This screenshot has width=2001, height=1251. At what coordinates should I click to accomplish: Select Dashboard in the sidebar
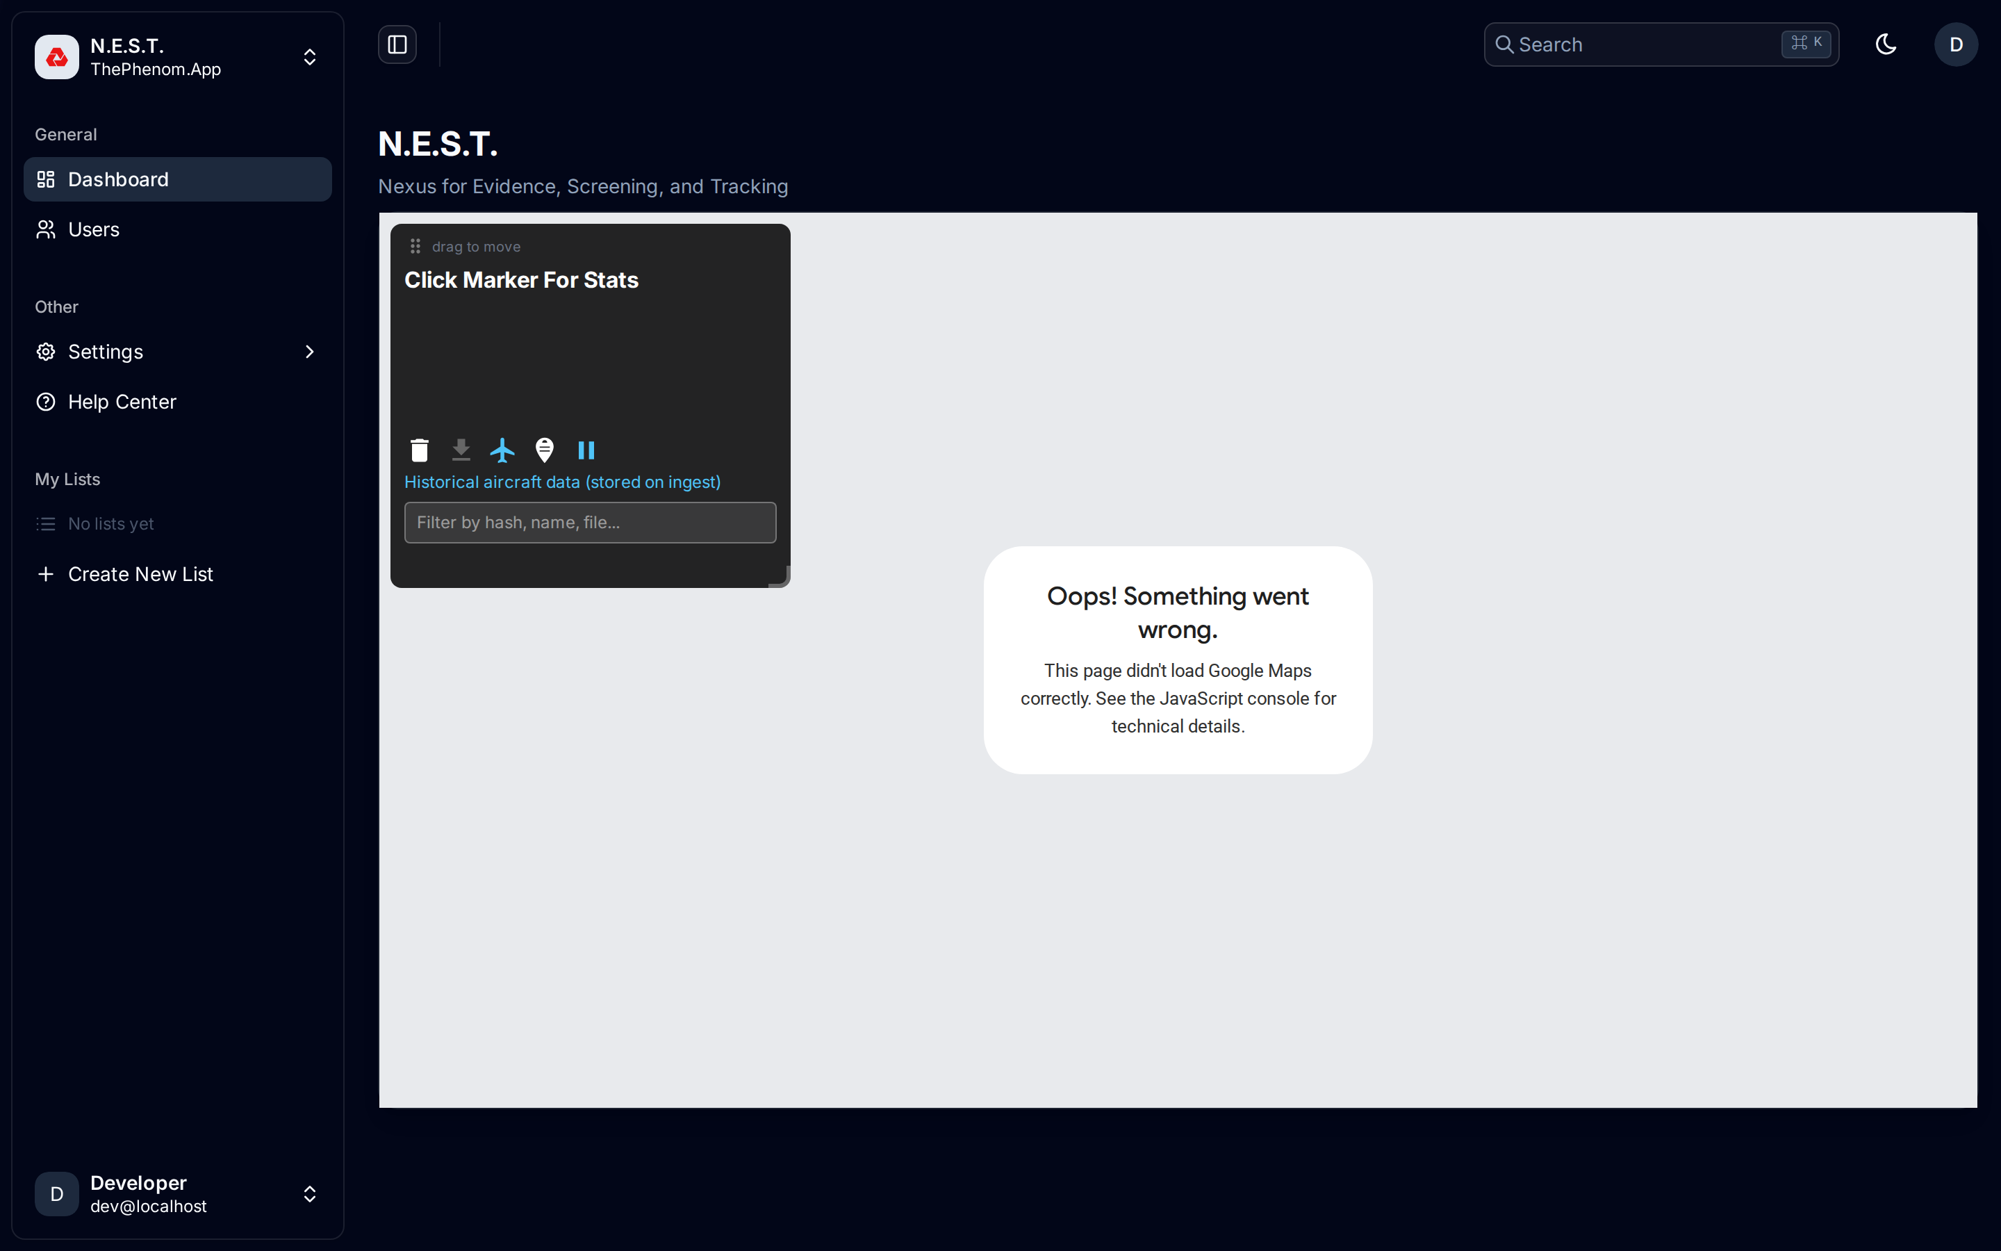coord(117,179)
